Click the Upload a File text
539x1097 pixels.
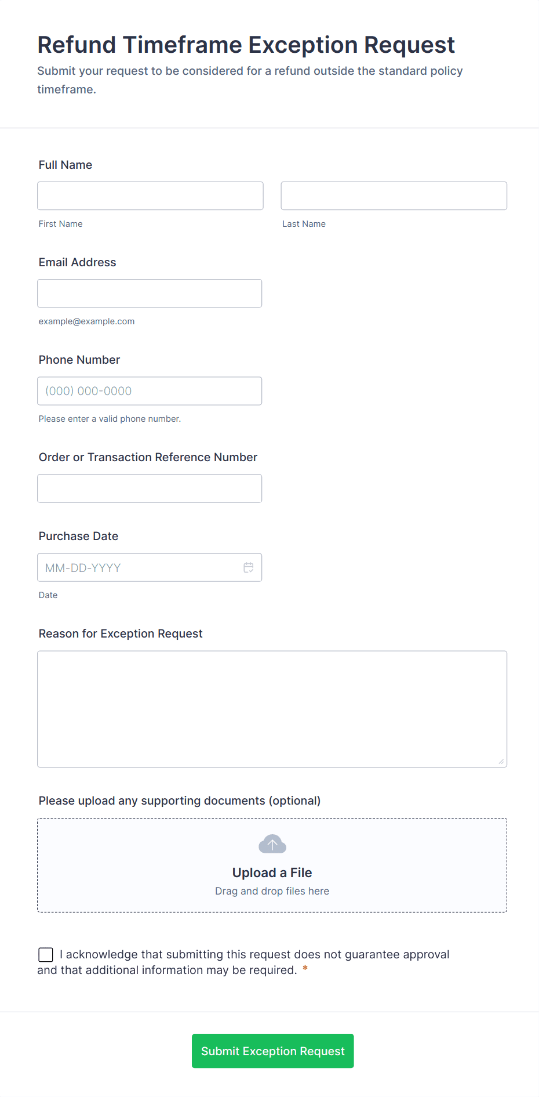tap(272, 872)
